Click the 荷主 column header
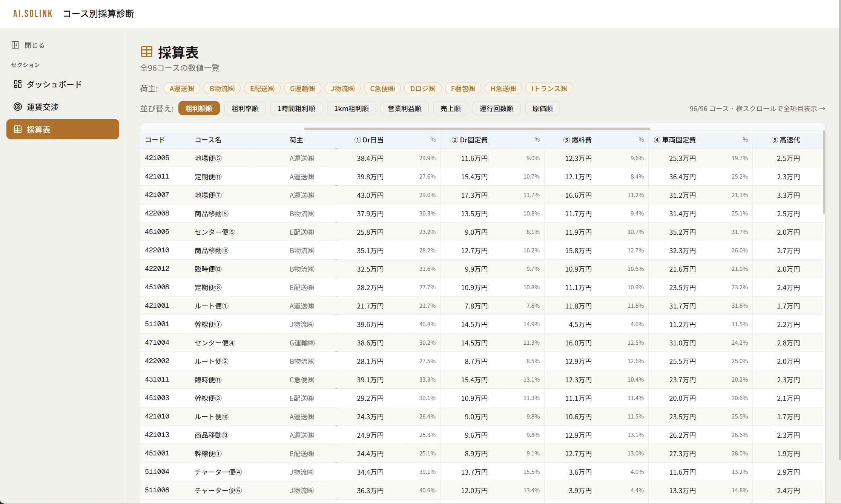841x504 pixels. coord(296,140)
